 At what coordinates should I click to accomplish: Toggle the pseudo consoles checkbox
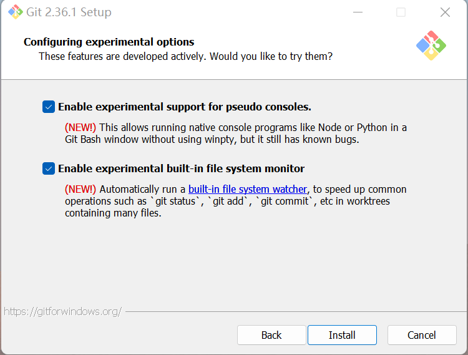(x=49, y=107)
